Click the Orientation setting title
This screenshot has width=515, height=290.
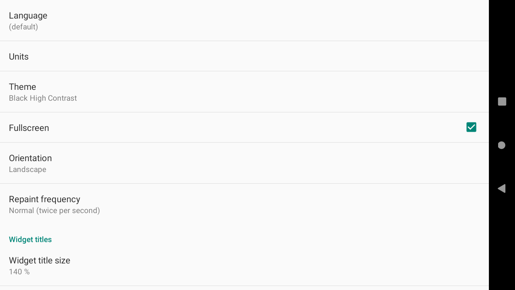[30, 158]
